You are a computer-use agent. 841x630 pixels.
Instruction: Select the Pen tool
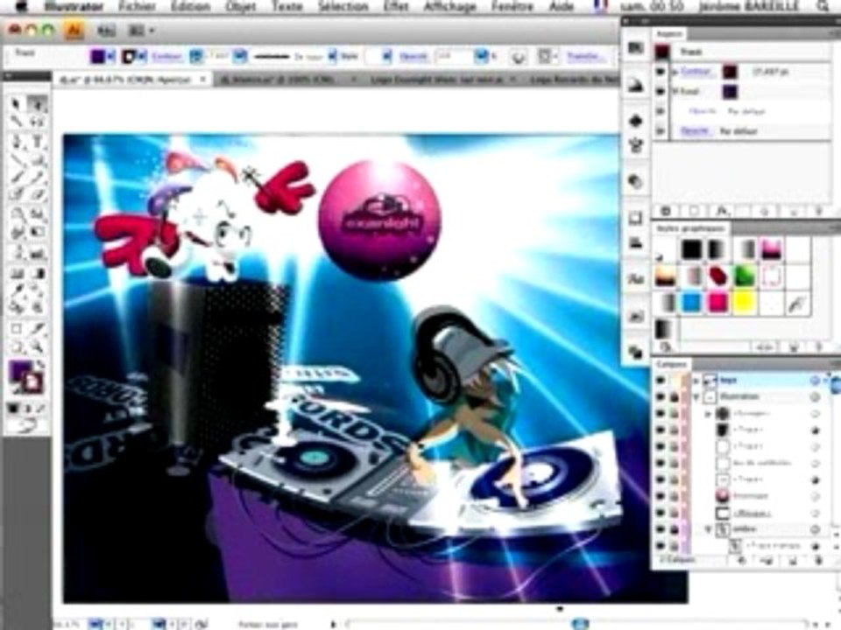(16, 142)
